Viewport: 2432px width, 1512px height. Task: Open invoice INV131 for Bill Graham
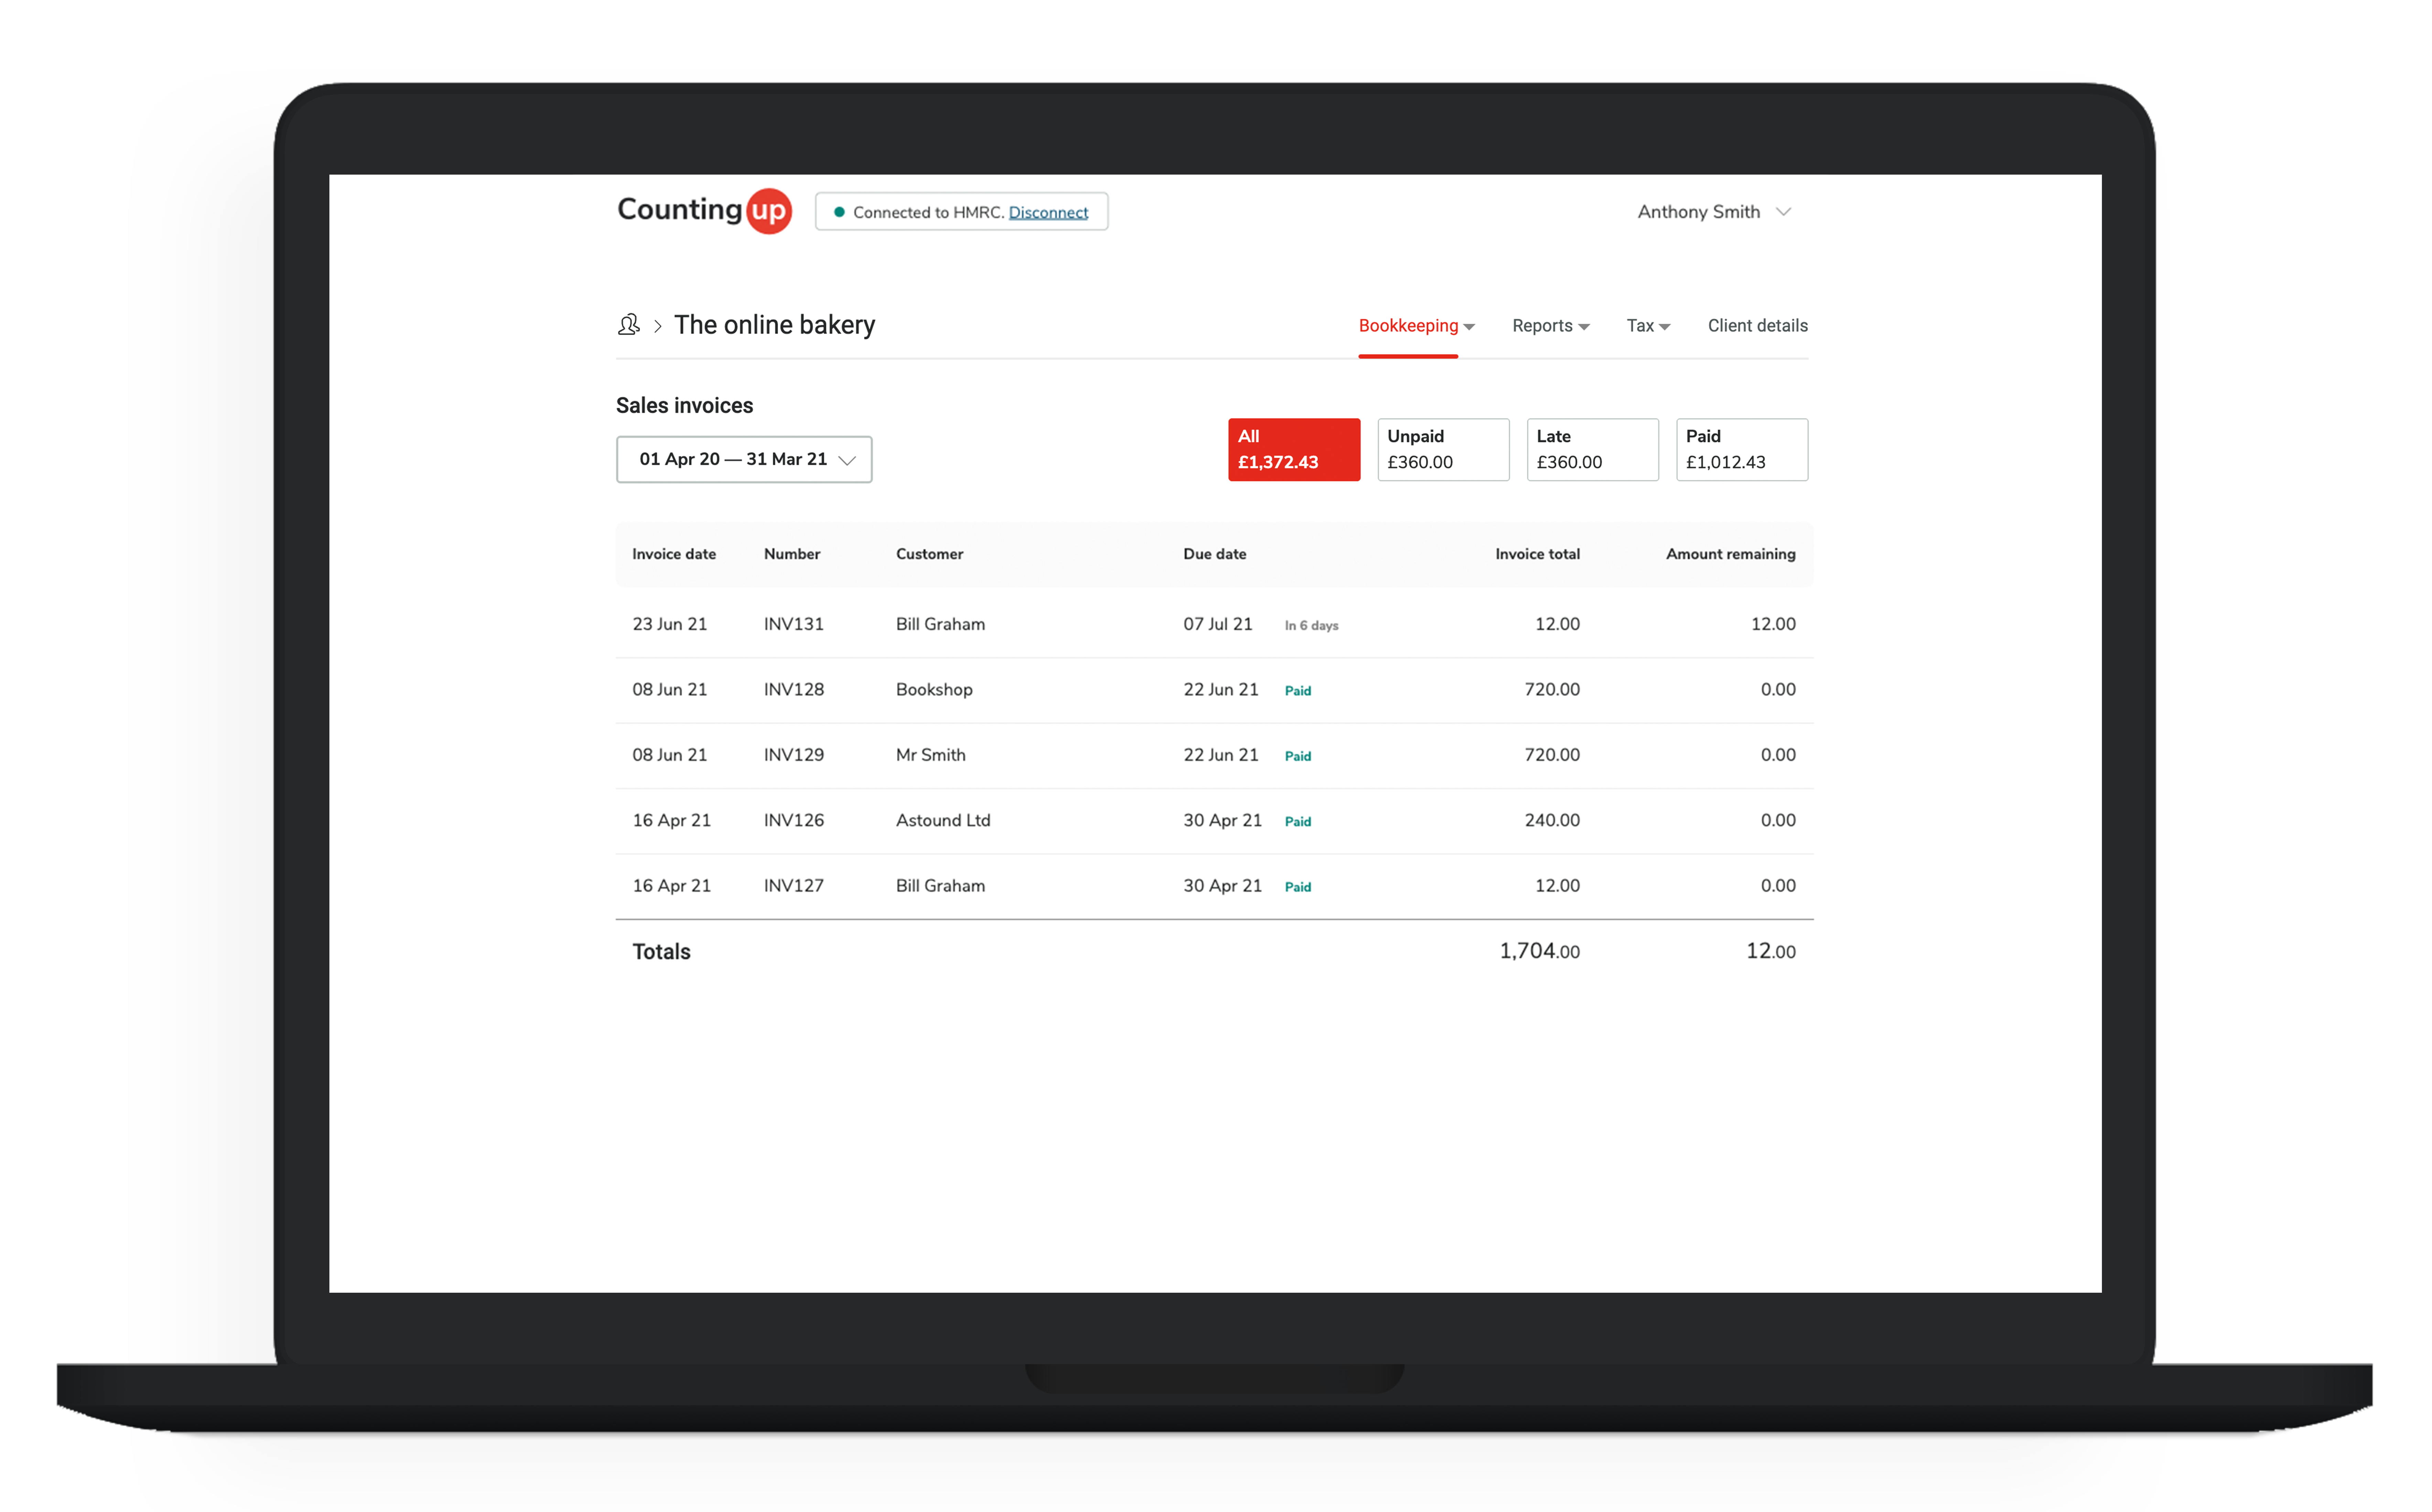tap(1215, 624)
